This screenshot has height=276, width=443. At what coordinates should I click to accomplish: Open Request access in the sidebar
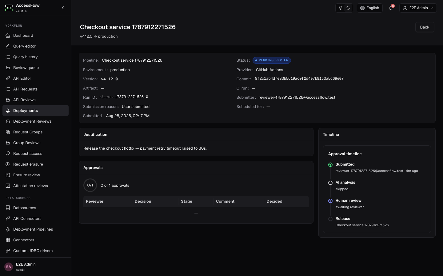coord(35,154)
